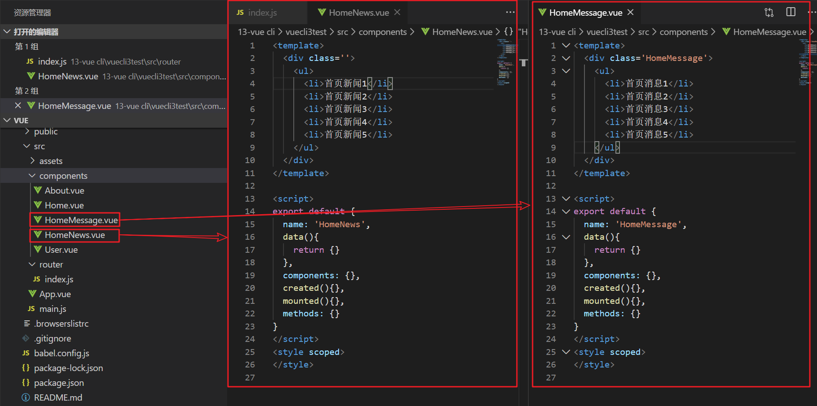Click 'components' in the left breadcrumb
817x406 pixels.
383,32
